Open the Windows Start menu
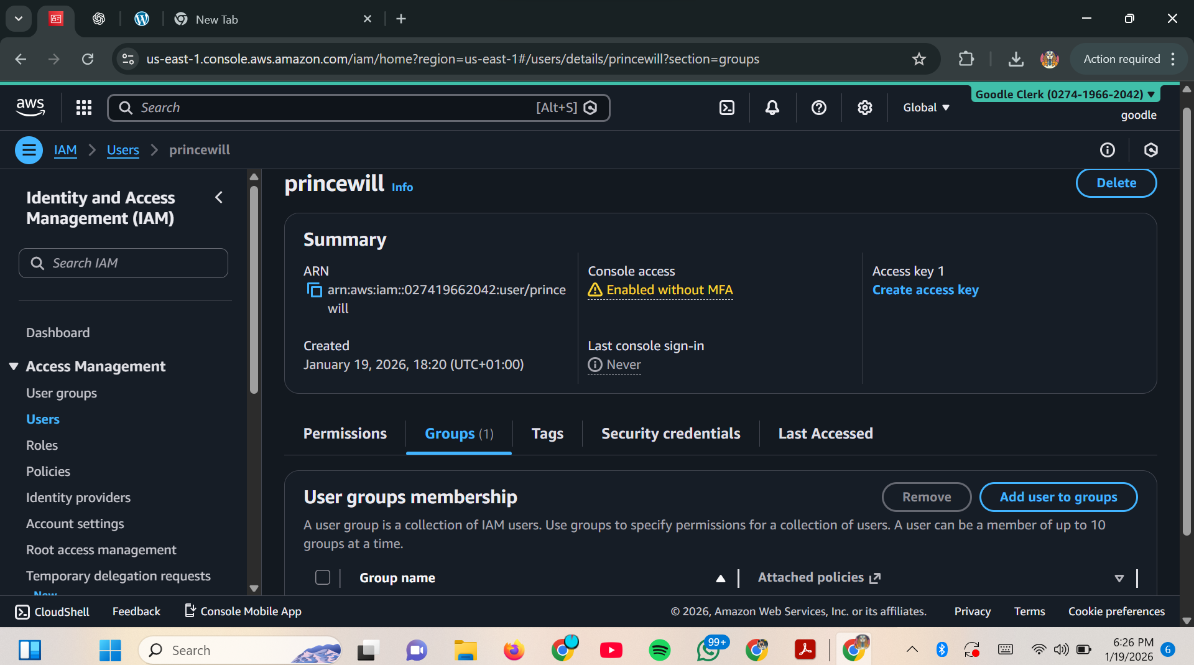 coord(110,650)
